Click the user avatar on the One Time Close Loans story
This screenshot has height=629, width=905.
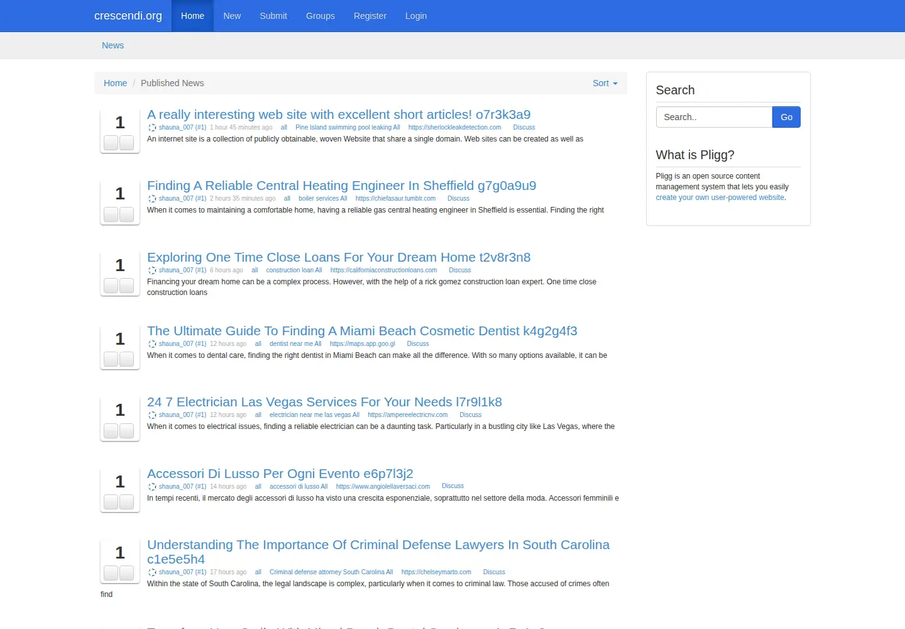click(152, 270)
